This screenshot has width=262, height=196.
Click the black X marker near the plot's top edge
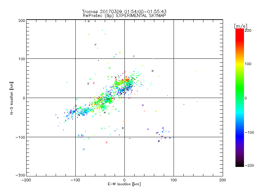pyautogui.click(x=89, y=21)
